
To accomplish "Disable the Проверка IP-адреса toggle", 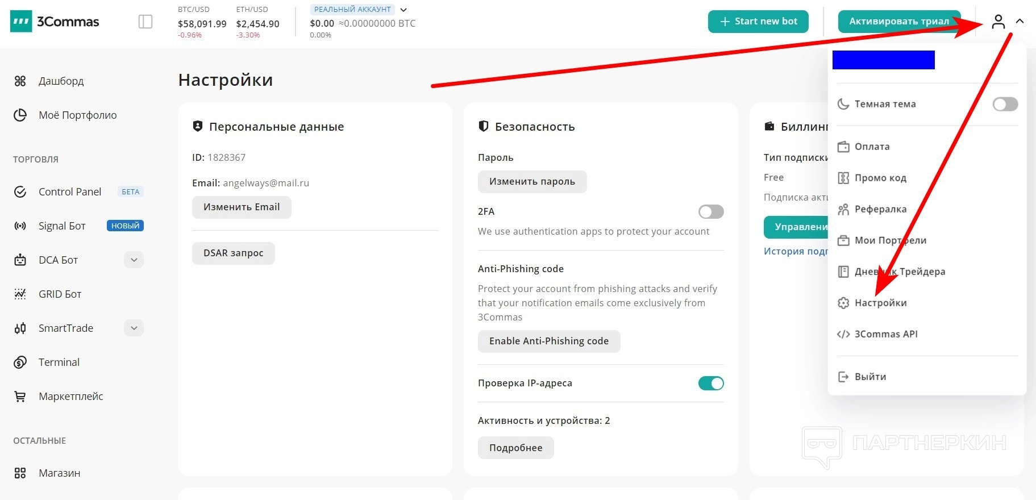I will pyautogui.click(x=710, y=384).
